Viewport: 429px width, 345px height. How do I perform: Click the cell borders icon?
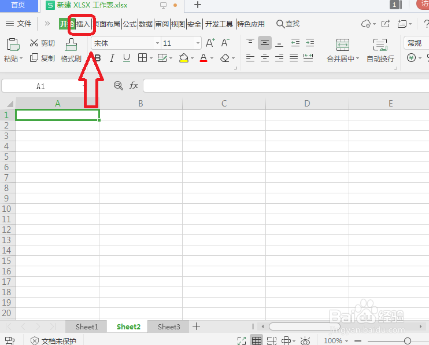coord(142,58)
